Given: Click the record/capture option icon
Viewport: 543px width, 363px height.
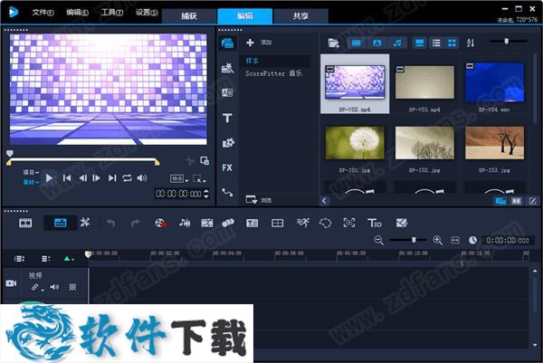Looking at the screenshot, I should [160, 222].
